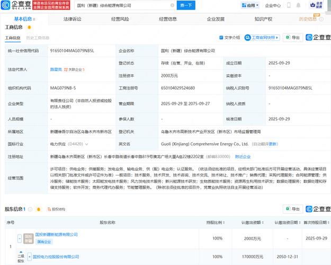Viewport: 331px width, 265px height.
Task: Select registration number 650104029524680
Action: pyautogui.click(x=178, y=88)
